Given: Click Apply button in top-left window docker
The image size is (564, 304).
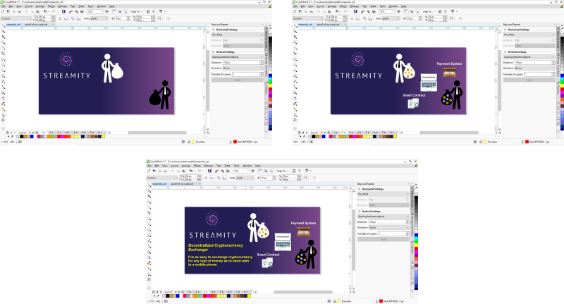Looking at the screenshot, I should [238, 80].
